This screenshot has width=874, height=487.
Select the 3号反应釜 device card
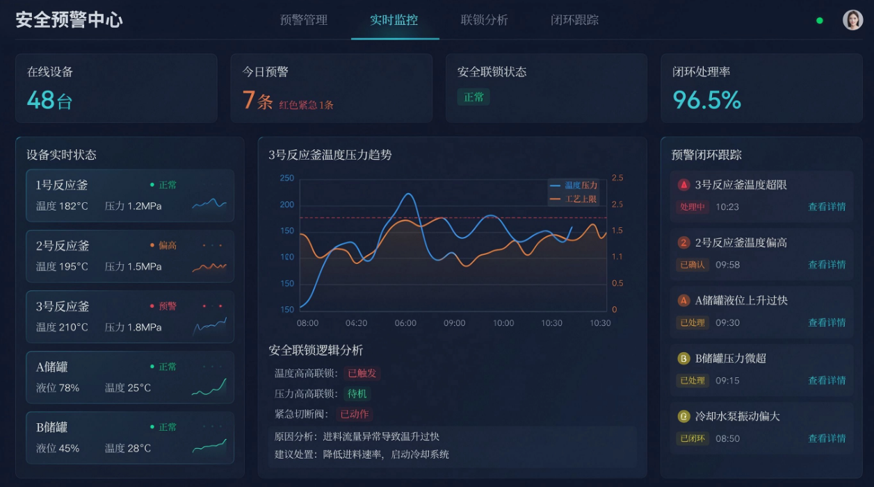130,317
